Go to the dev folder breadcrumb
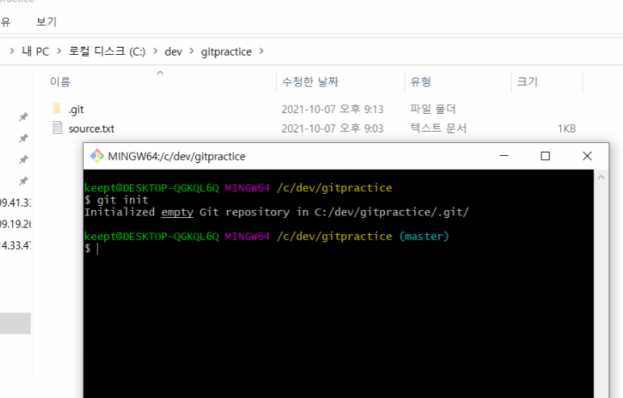The height and width of the screenshot is (398, 623). tap(174, 52)
